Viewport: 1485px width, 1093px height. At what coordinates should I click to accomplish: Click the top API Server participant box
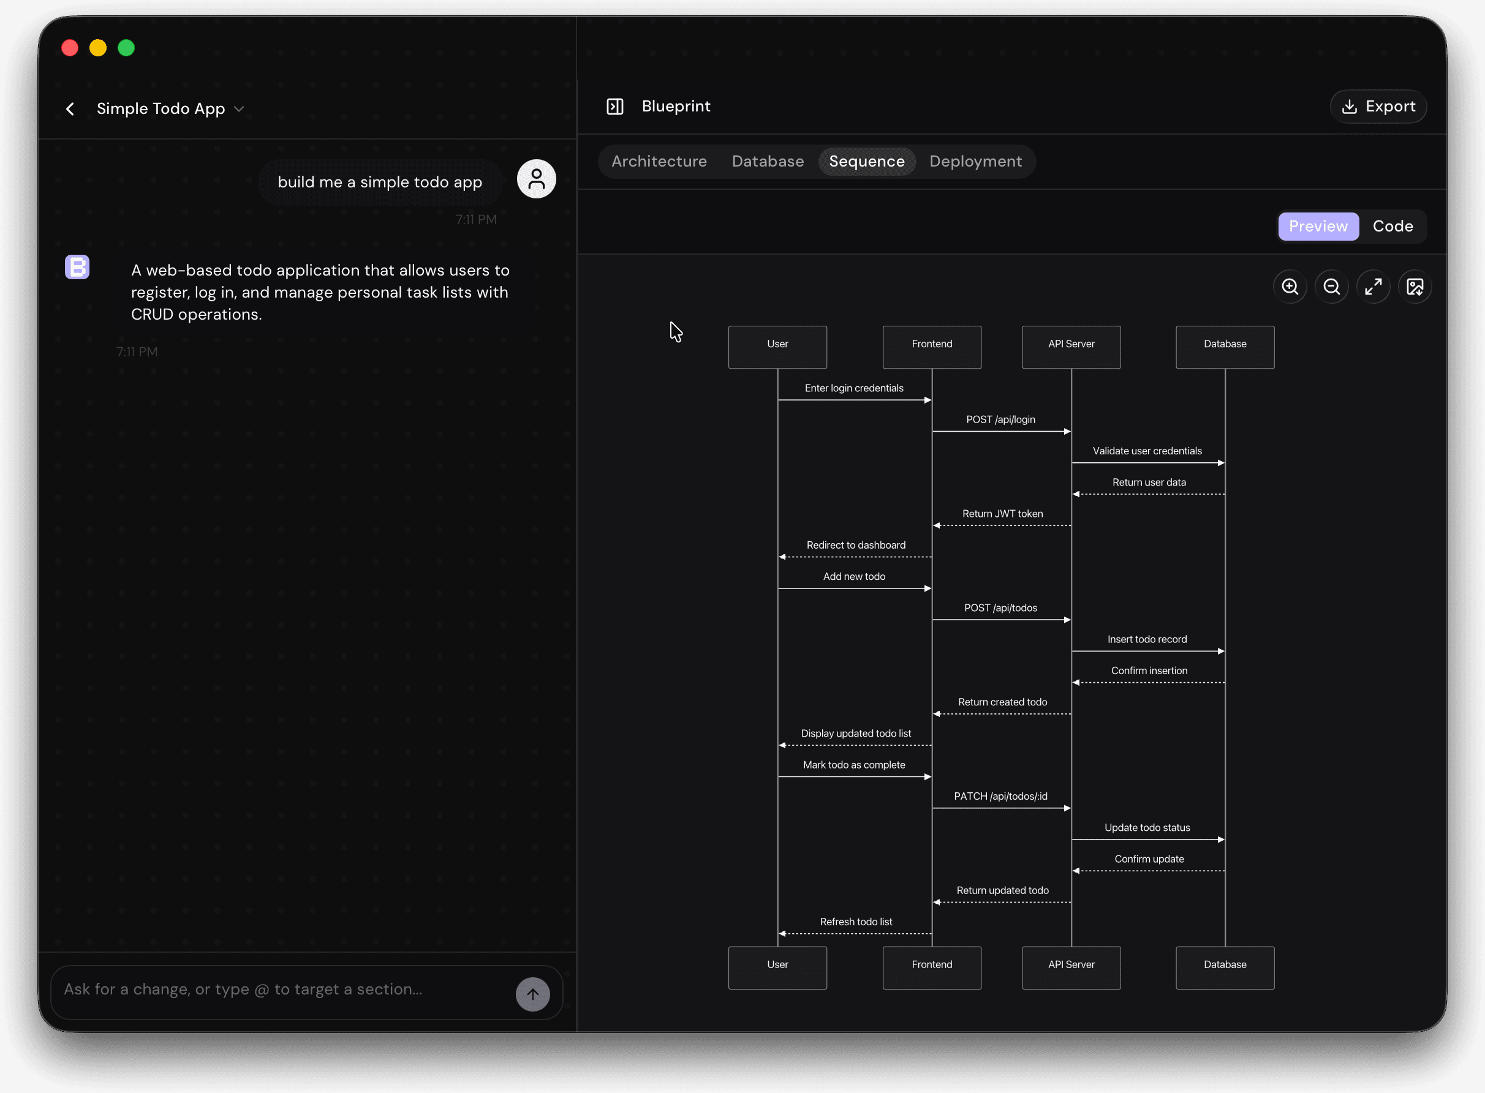pyautogui.click(x=1071, y=347)
